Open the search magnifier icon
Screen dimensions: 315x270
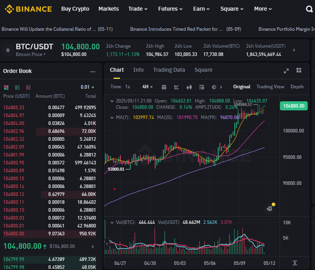(x=309, y=9)
